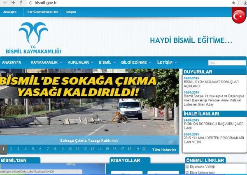Go back with the browser back arrow

click(x=5, y=3)
